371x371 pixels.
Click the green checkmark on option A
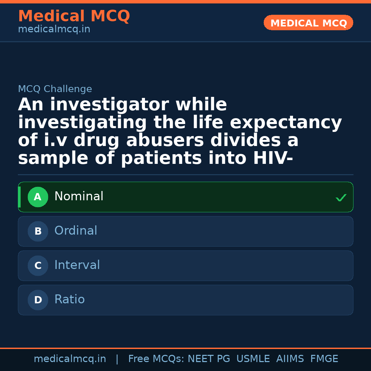(x=341, y=198)
